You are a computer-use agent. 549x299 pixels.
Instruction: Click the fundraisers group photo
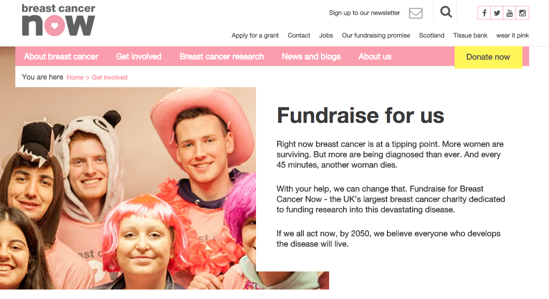(128, 188)
